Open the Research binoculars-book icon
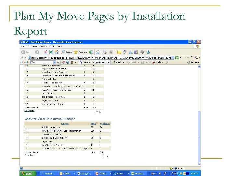This screenshot has width=234, height=176. [136, 52]
